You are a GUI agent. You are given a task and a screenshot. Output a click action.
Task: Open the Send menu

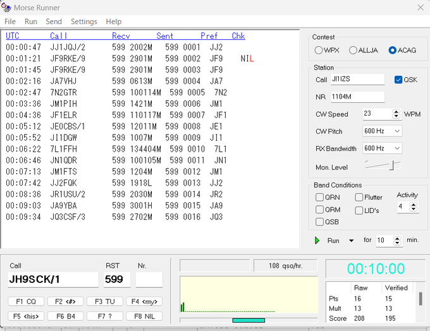pos(54,21)
